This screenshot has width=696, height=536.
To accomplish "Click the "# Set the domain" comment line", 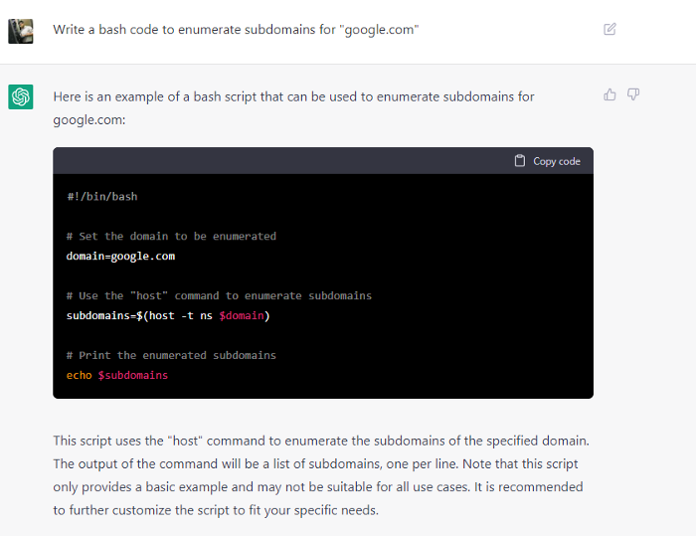I will pyautogui.click(x=171, y=237).
